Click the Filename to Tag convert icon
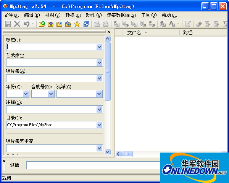Viewport: 229px width, 183px height. [126, 24]
